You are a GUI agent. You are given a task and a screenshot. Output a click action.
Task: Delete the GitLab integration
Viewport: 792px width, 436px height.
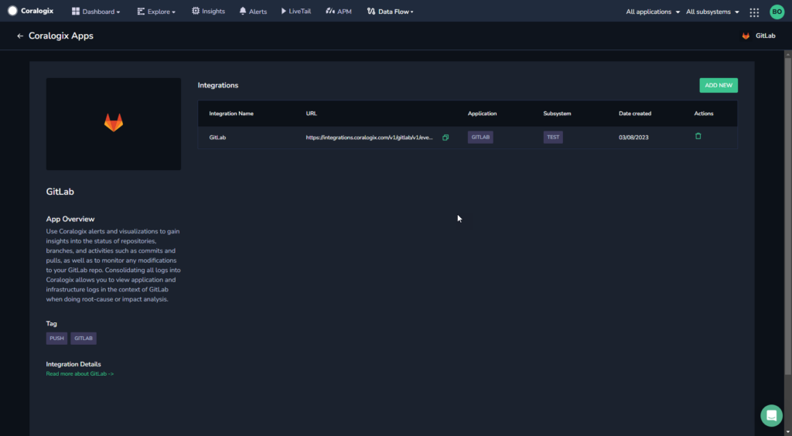[x=698, y=136]
